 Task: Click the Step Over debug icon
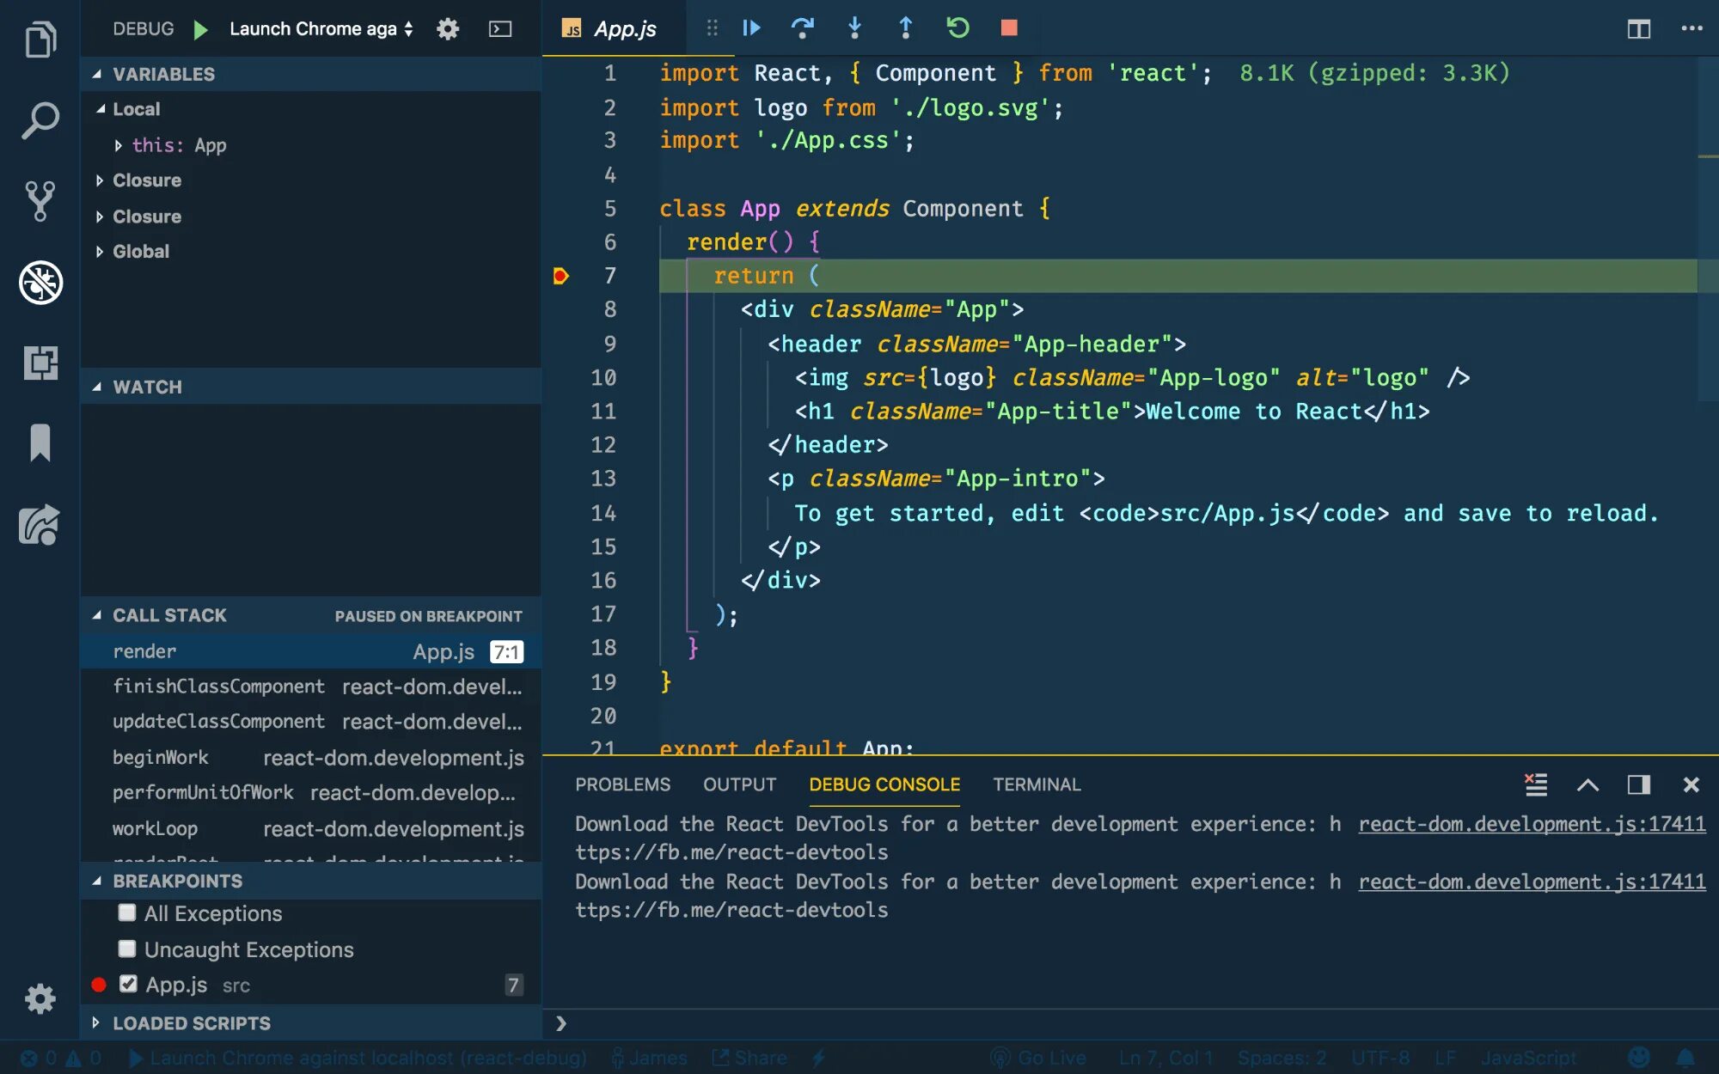pos(802,28)
